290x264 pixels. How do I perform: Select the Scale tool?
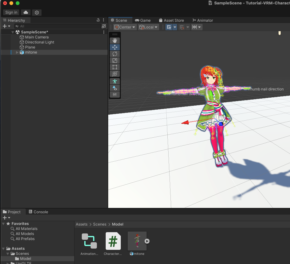pos(114,60)
